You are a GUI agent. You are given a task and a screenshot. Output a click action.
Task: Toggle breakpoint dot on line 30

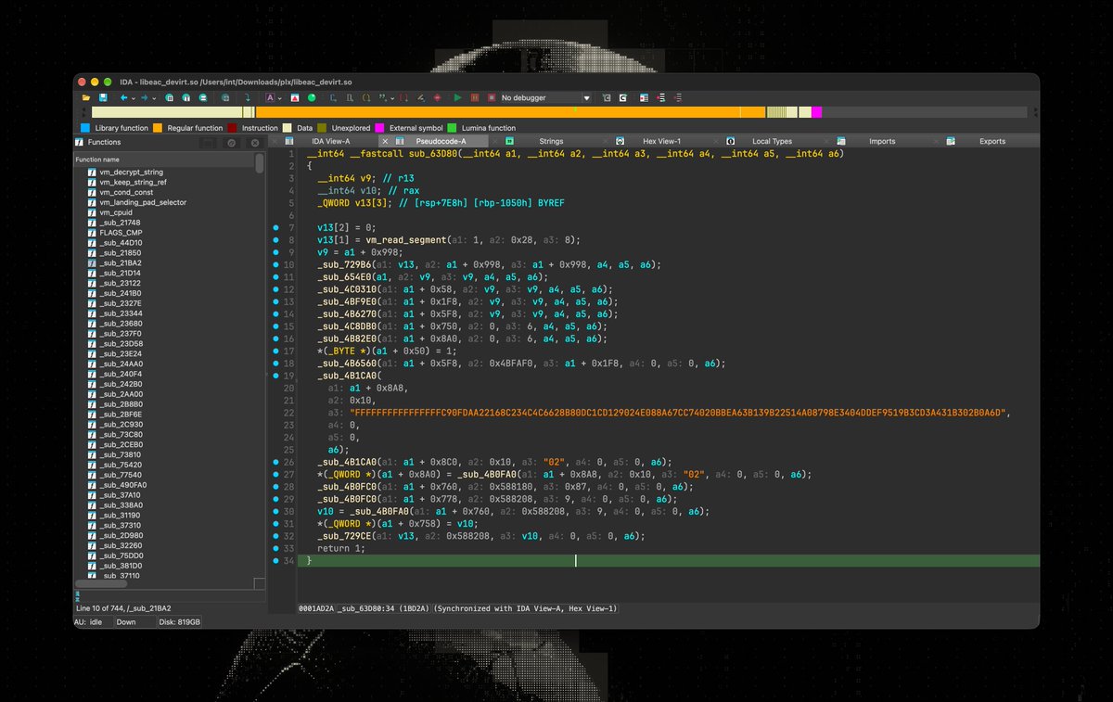pyautogui.click(x=275, y=511)
